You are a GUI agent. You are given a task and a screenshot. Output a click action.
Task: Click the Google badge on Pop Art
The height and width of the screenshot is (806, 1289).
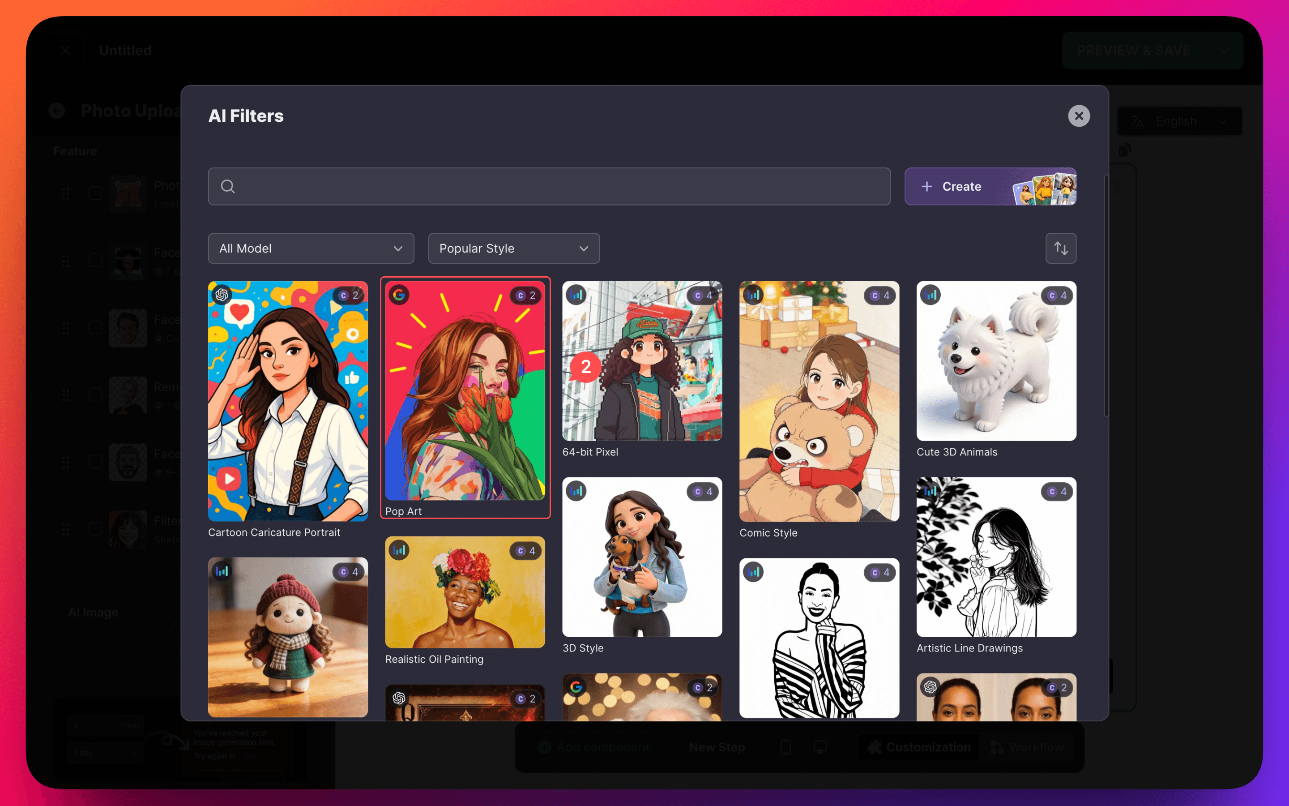point(399,295)
